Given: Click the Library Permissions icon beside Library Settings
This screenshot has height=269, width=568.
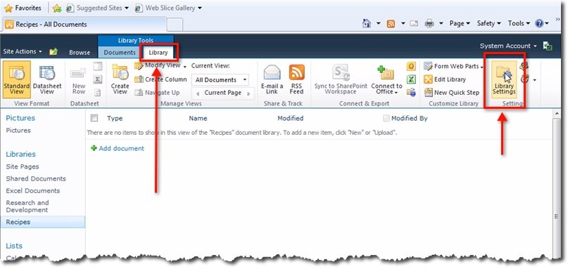Looking at the screenshot, I should pos(524,66).
